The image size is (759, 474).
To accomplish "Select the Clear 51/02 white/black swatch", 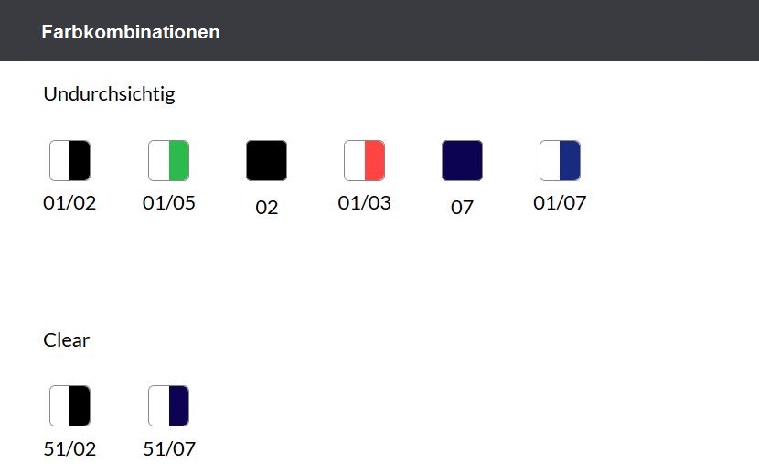I will tap(69, 405).
